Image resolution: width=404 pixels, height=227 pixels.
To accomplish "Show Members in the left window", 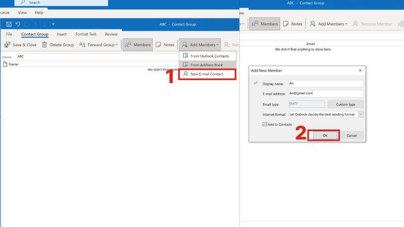I will tap(138, 45).
